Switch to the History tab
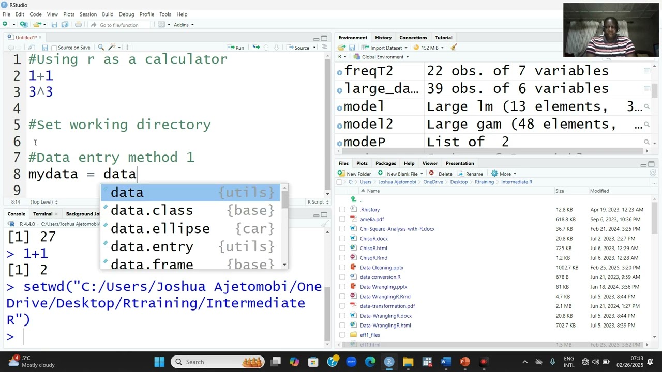Image resolution: width=662 pixels, height=372 pixels. coord(383,38)
